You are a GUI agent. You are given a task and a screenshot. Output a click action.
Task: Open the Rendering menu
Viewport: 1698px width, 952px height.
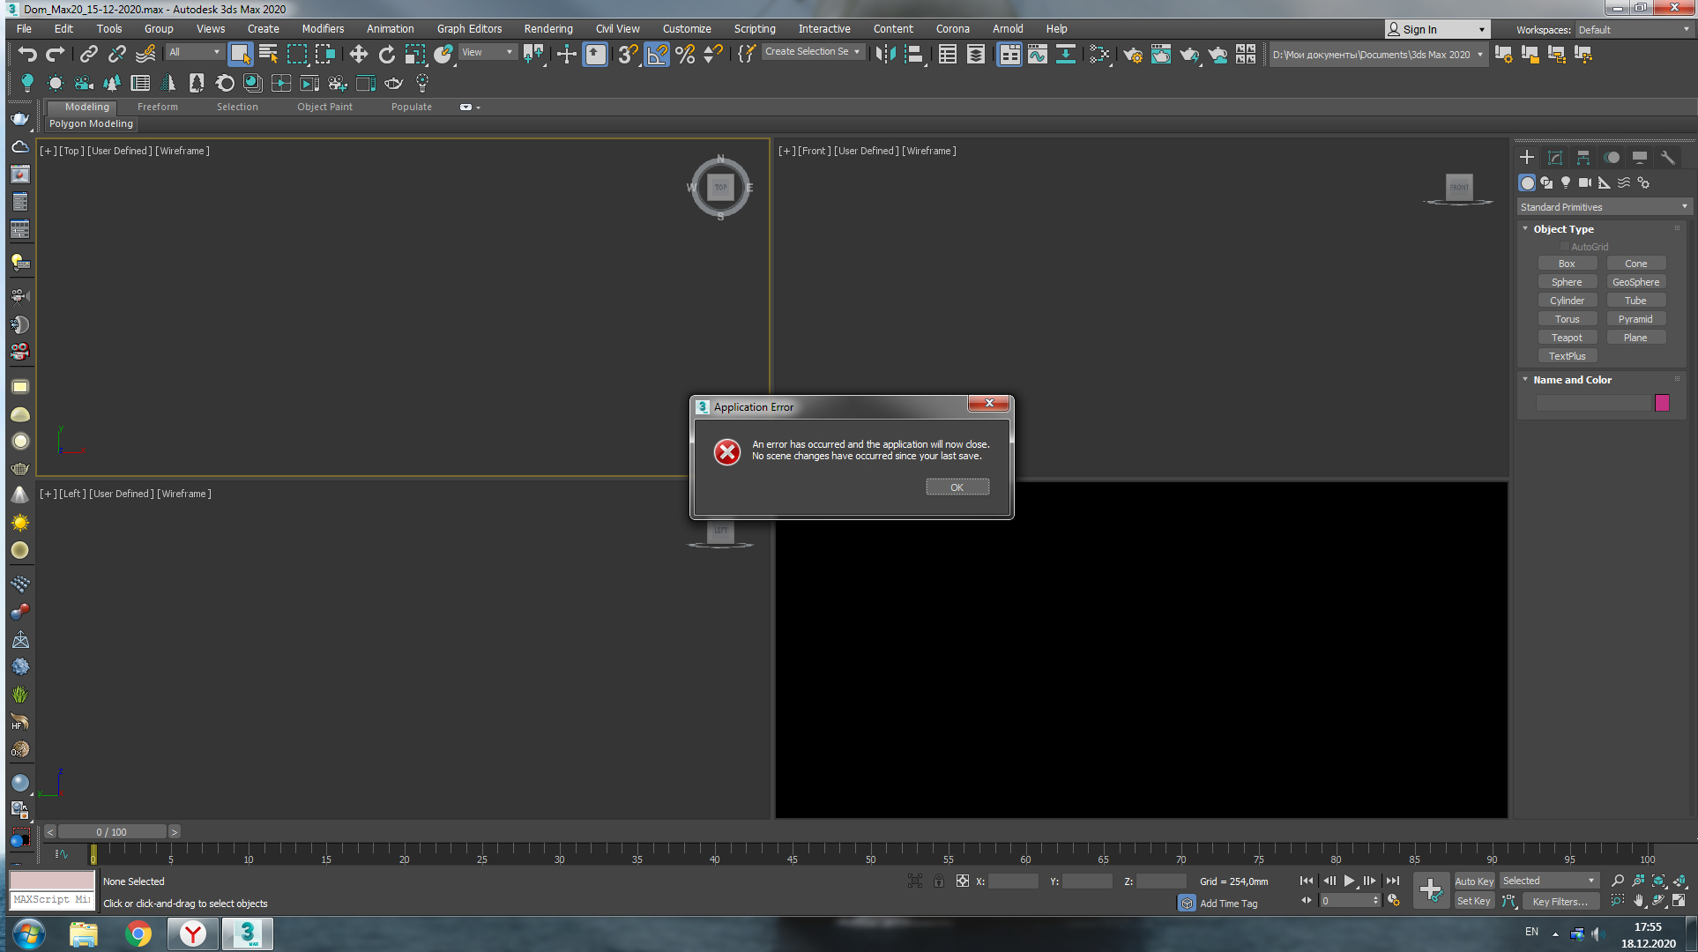click(547, 28)
